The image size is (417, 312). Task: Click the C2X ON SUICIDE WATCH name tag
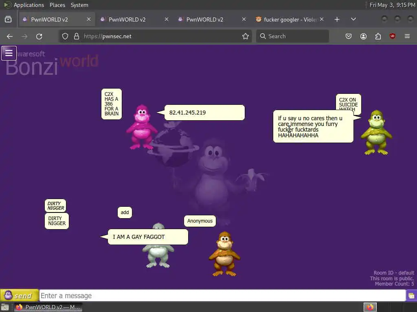tap(349, 103)
